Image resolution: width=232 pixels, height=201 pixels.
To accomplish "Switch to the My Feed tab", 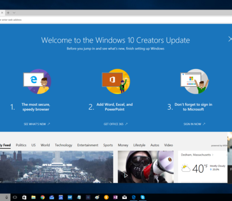I will coord(5,145).
